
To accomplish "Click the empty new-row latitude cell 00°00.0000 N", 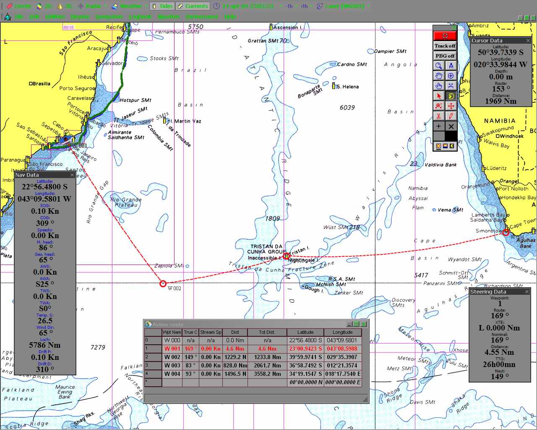I will pyautogui.click(x=305, y=382).
